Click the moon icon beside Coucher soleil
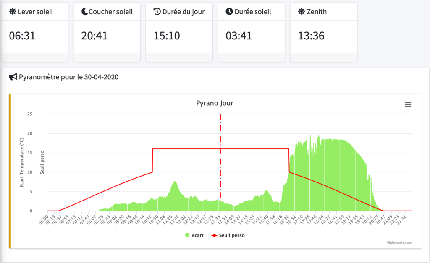This screenshot has width=430, height=263. pyautogui.click(x=84, y=12)
